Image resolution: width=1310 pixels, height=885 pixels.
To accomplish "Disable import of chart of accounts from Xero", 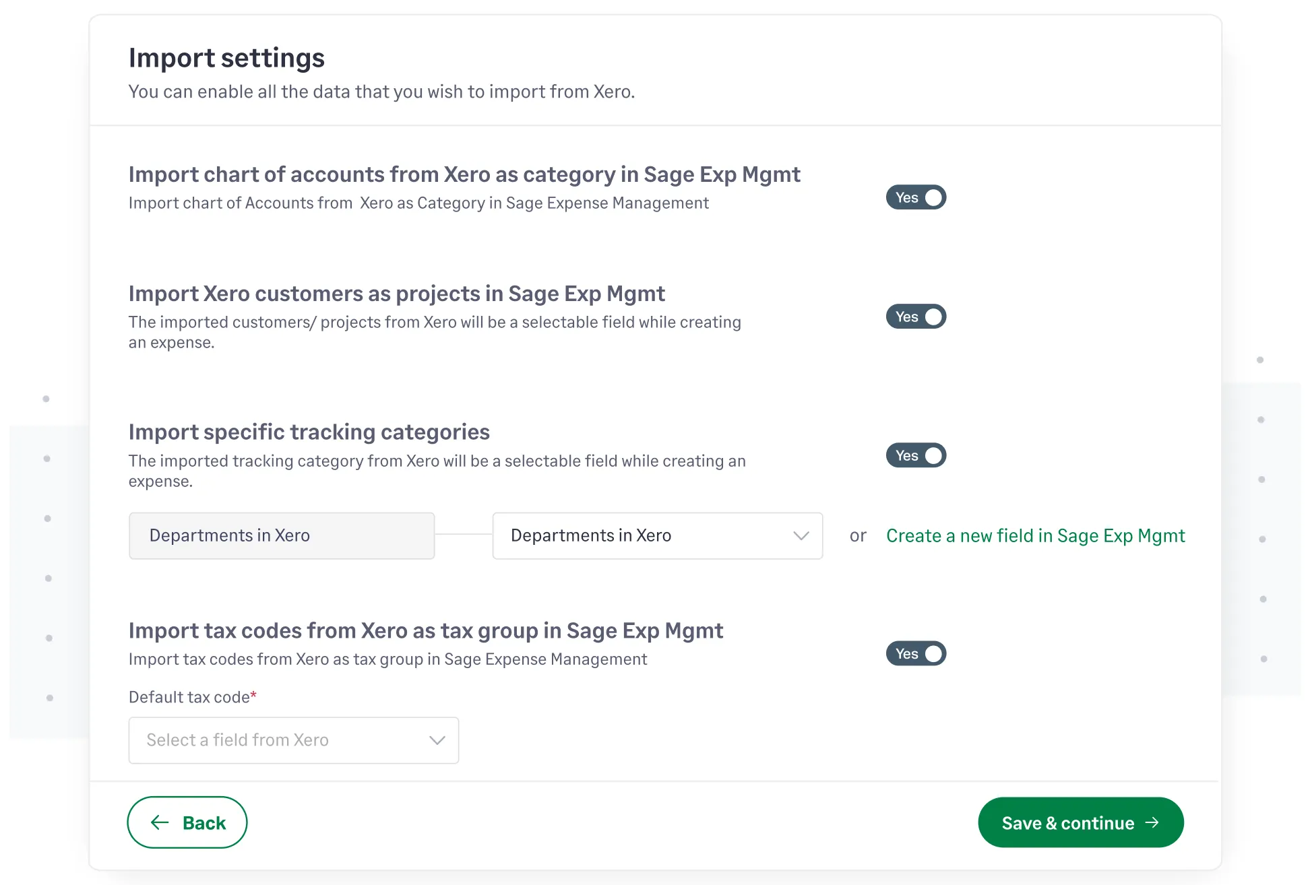I will pyautogui.click(x=916, y=197).
